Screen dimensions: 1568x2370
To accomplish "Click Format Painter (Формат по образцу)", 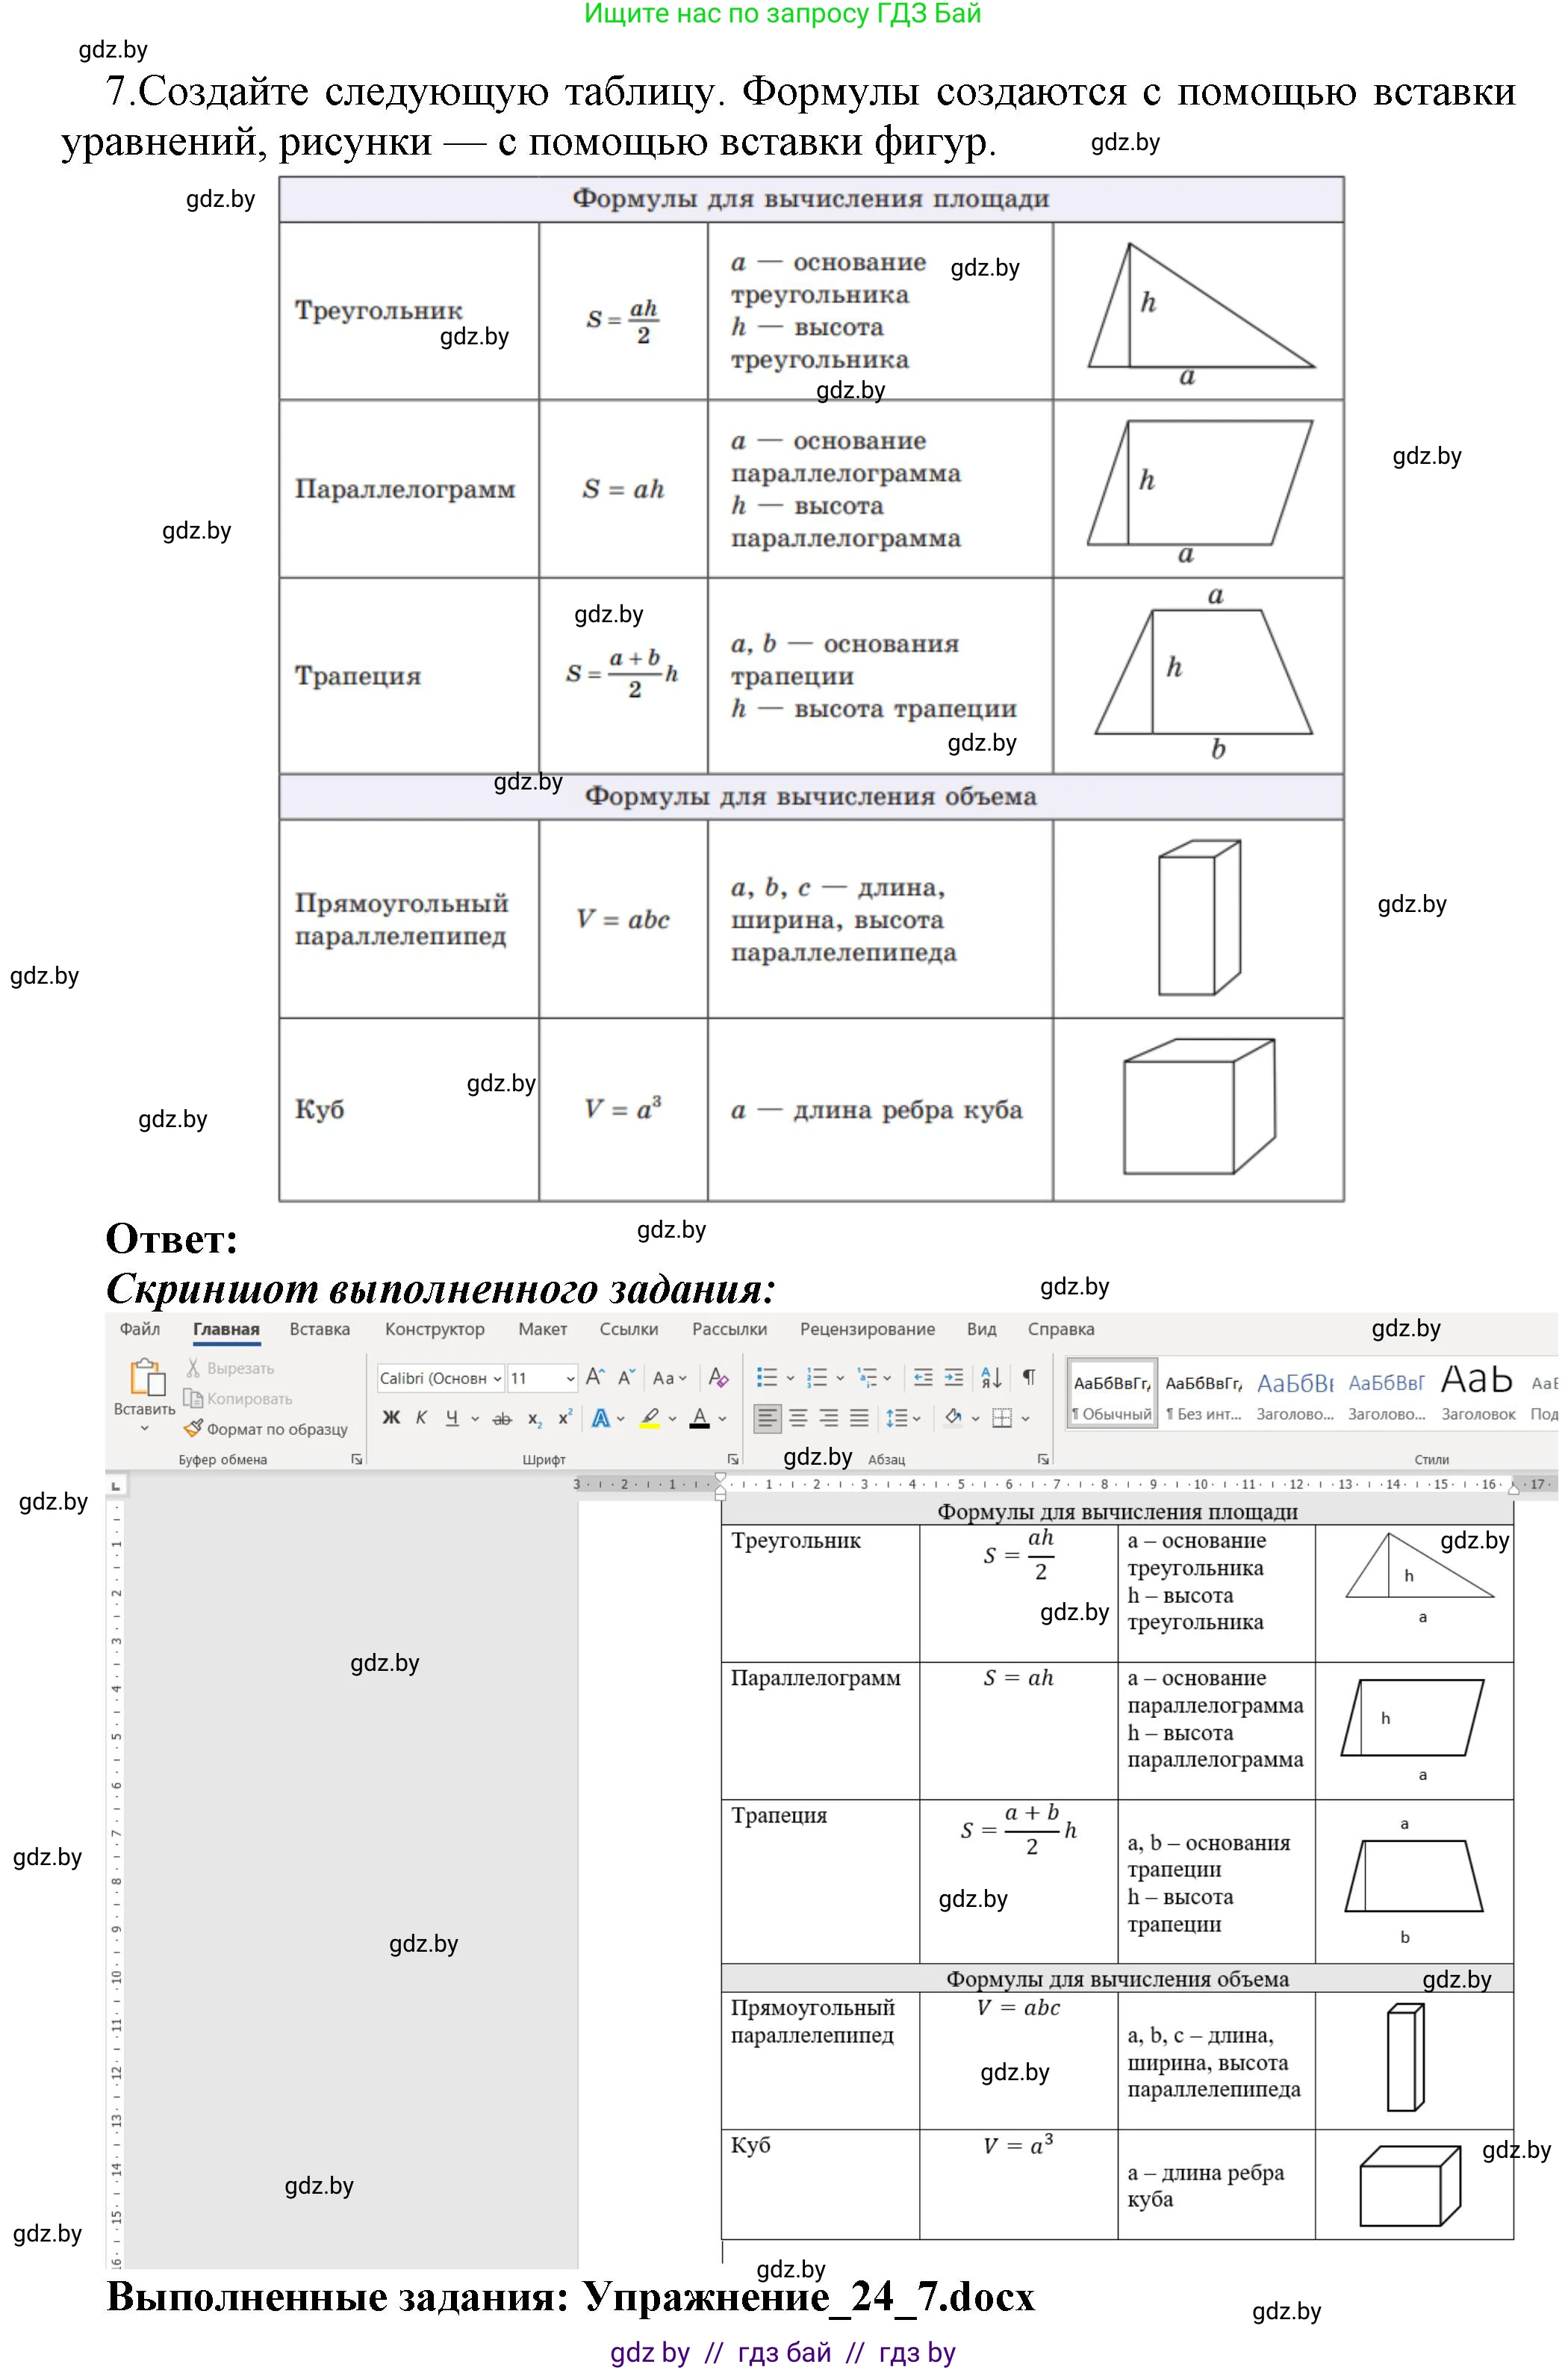I will click(x=266, y=1430).
